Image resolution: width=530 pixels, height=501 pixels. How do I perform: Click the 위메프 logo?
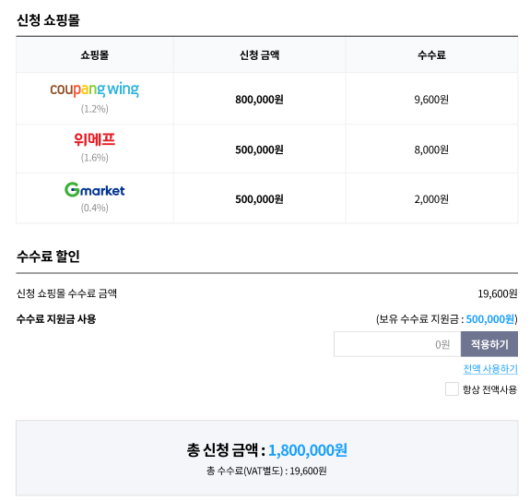click(x=95, y=139)
